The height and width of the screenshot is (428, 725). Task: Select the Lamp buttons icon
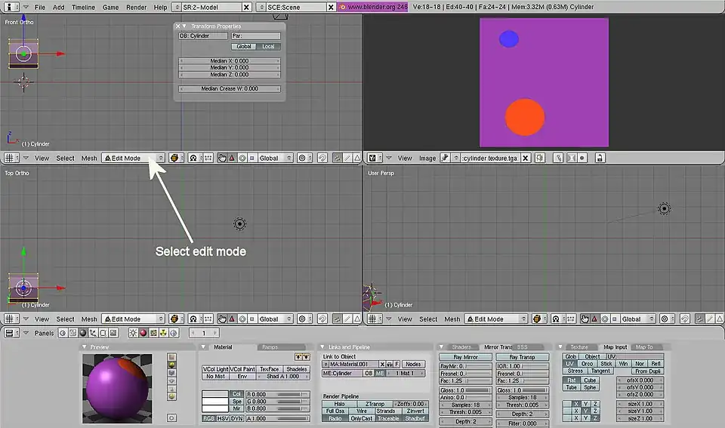[x=134, y=333]
